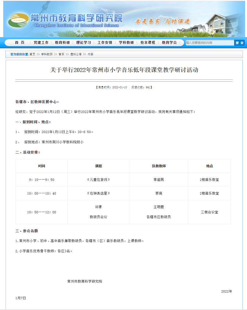Image resolution: width=247 pixels, height=310 pixels.
Task: Click the 执教教师 table column header
Action: (159, 166)
